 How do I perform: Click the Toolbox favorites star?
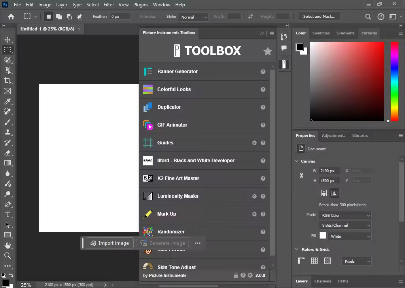coord(268,51)
